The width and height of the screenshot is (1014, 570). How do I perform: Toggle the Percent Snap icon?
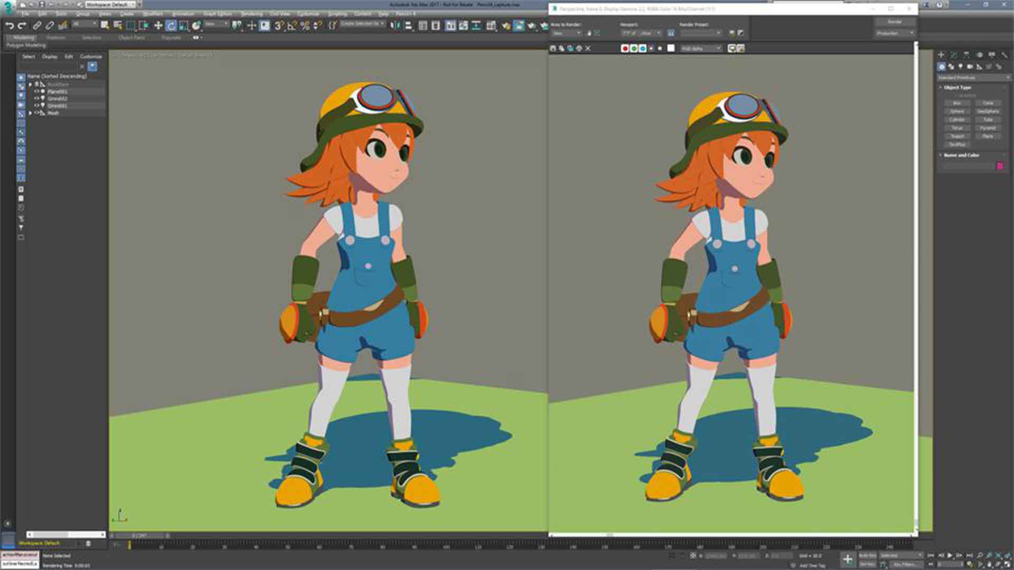[x=305, y=25]
